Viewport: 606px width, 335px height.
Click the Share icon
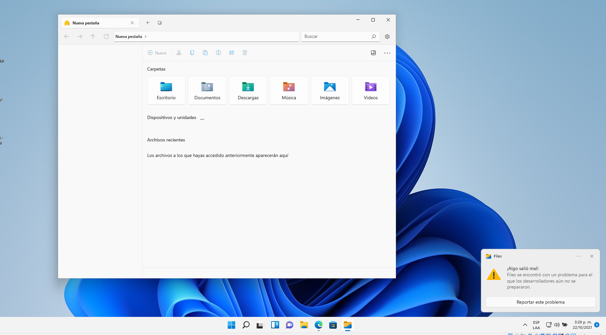[232, 53]
